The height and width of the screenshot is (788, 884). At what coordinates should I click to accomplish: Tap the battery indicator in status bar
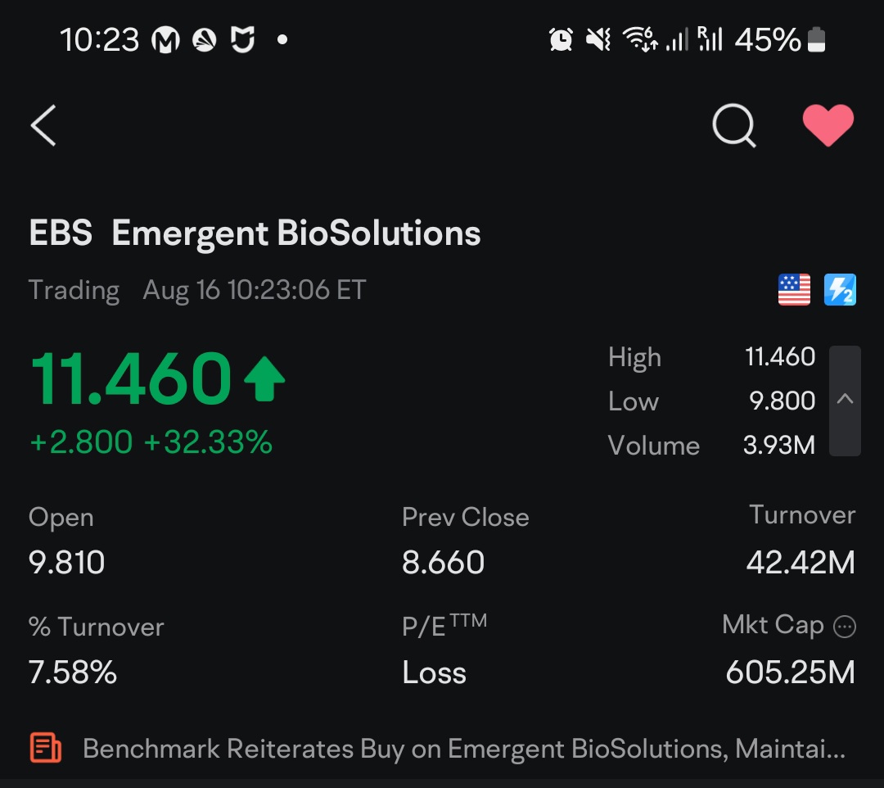(817, 39)
